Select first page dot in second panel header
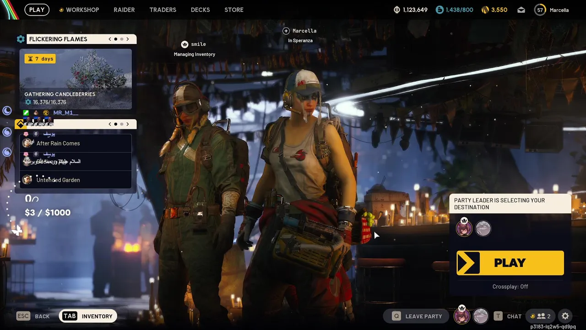The image size is (586, 330). (x=116, y=124)
